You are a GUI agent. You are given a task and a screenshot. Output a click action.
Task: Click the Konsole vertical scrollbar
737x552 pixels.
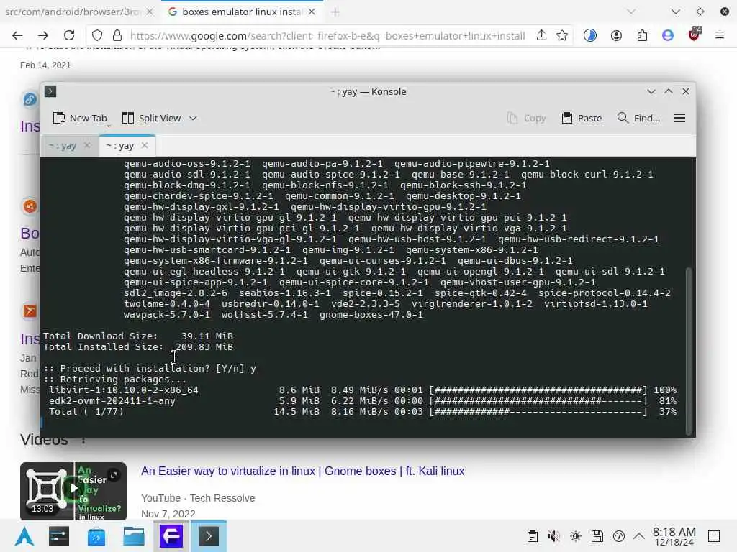[689, 351]
